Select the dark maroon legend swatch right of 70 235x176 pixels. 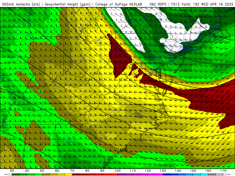76,175
